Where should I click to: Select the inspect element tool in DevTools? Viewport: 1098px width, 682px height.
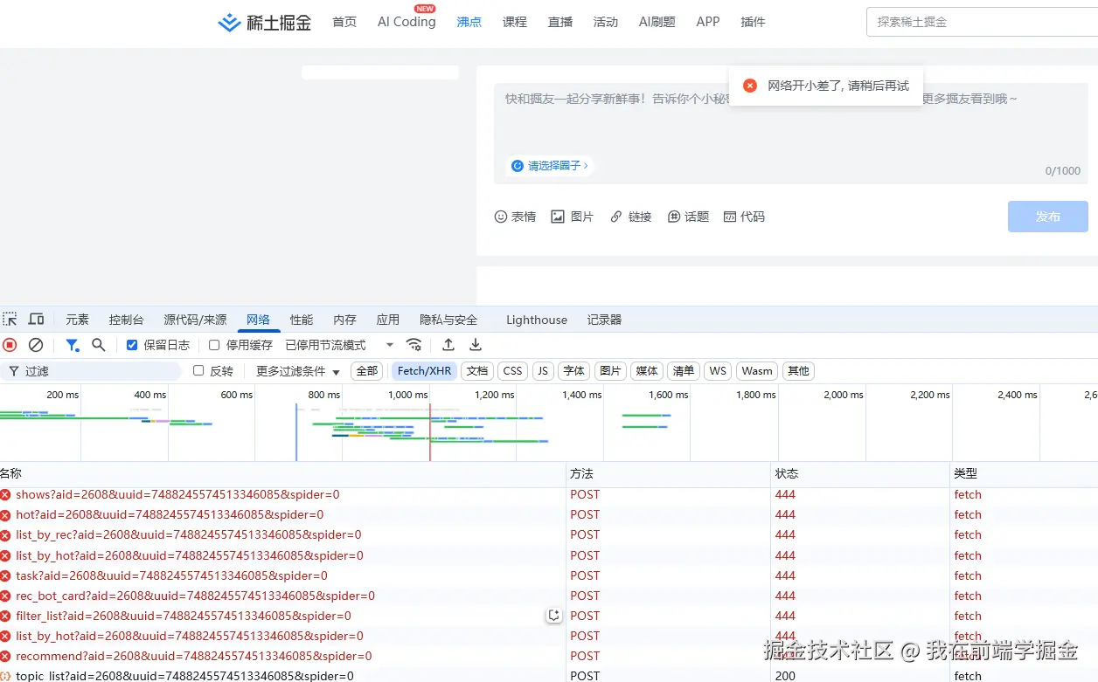pos(11,319)
